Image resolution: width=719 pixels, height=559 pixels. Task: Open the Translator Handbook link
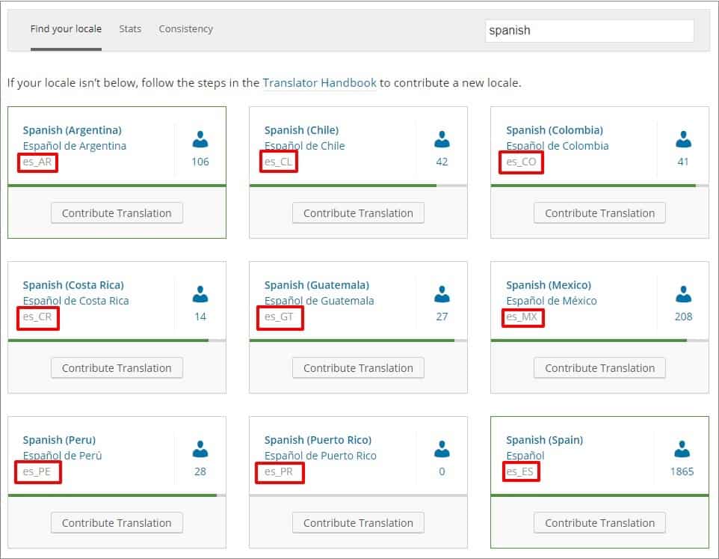(x=320, y=83)
